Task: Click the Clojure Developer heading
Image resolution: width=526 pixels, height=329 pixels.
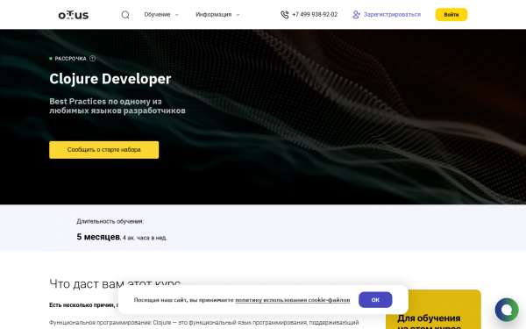Action: point(110,79)
